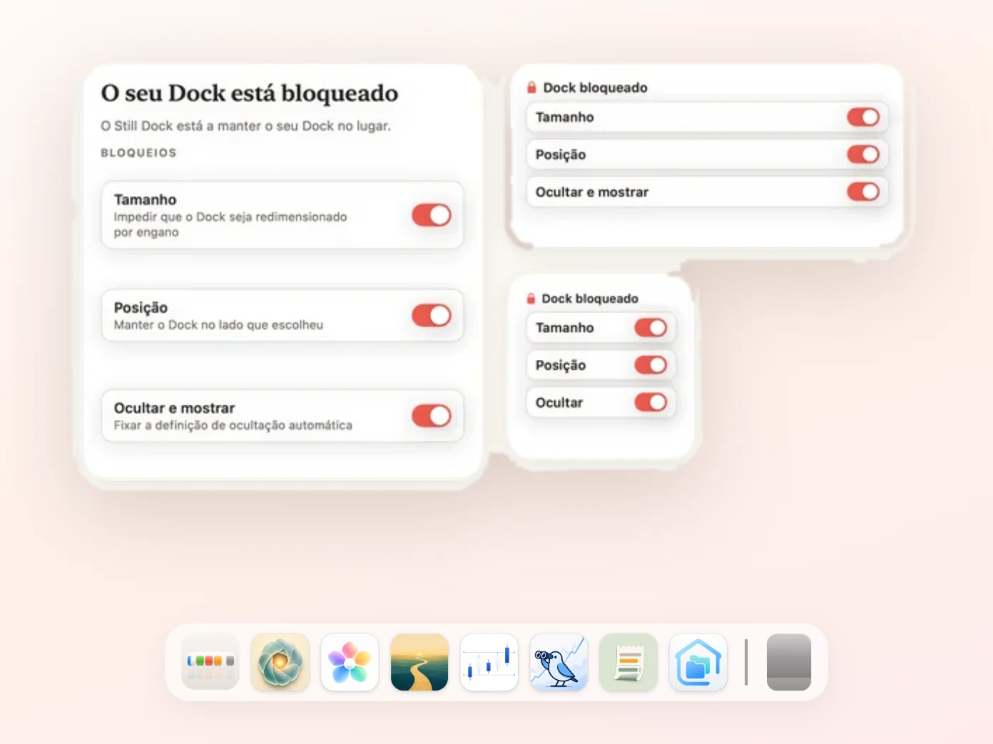Click 'O Still Dock está a manter' subtitle
This screenshot has height=744, width=993.
tap(245, 126)
